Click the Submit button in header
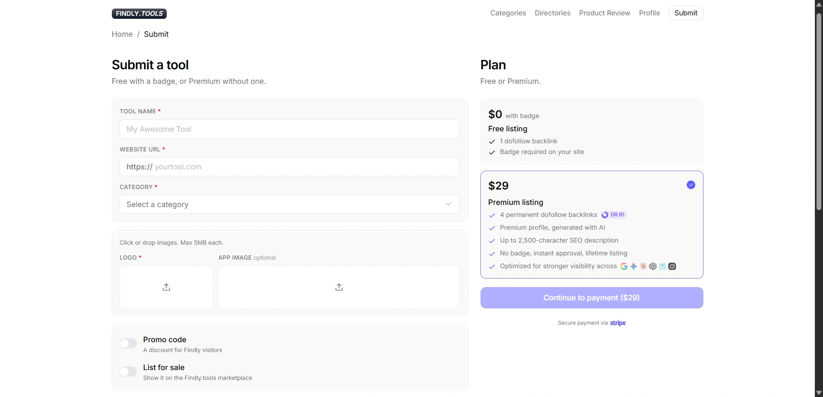 (686, 13)
